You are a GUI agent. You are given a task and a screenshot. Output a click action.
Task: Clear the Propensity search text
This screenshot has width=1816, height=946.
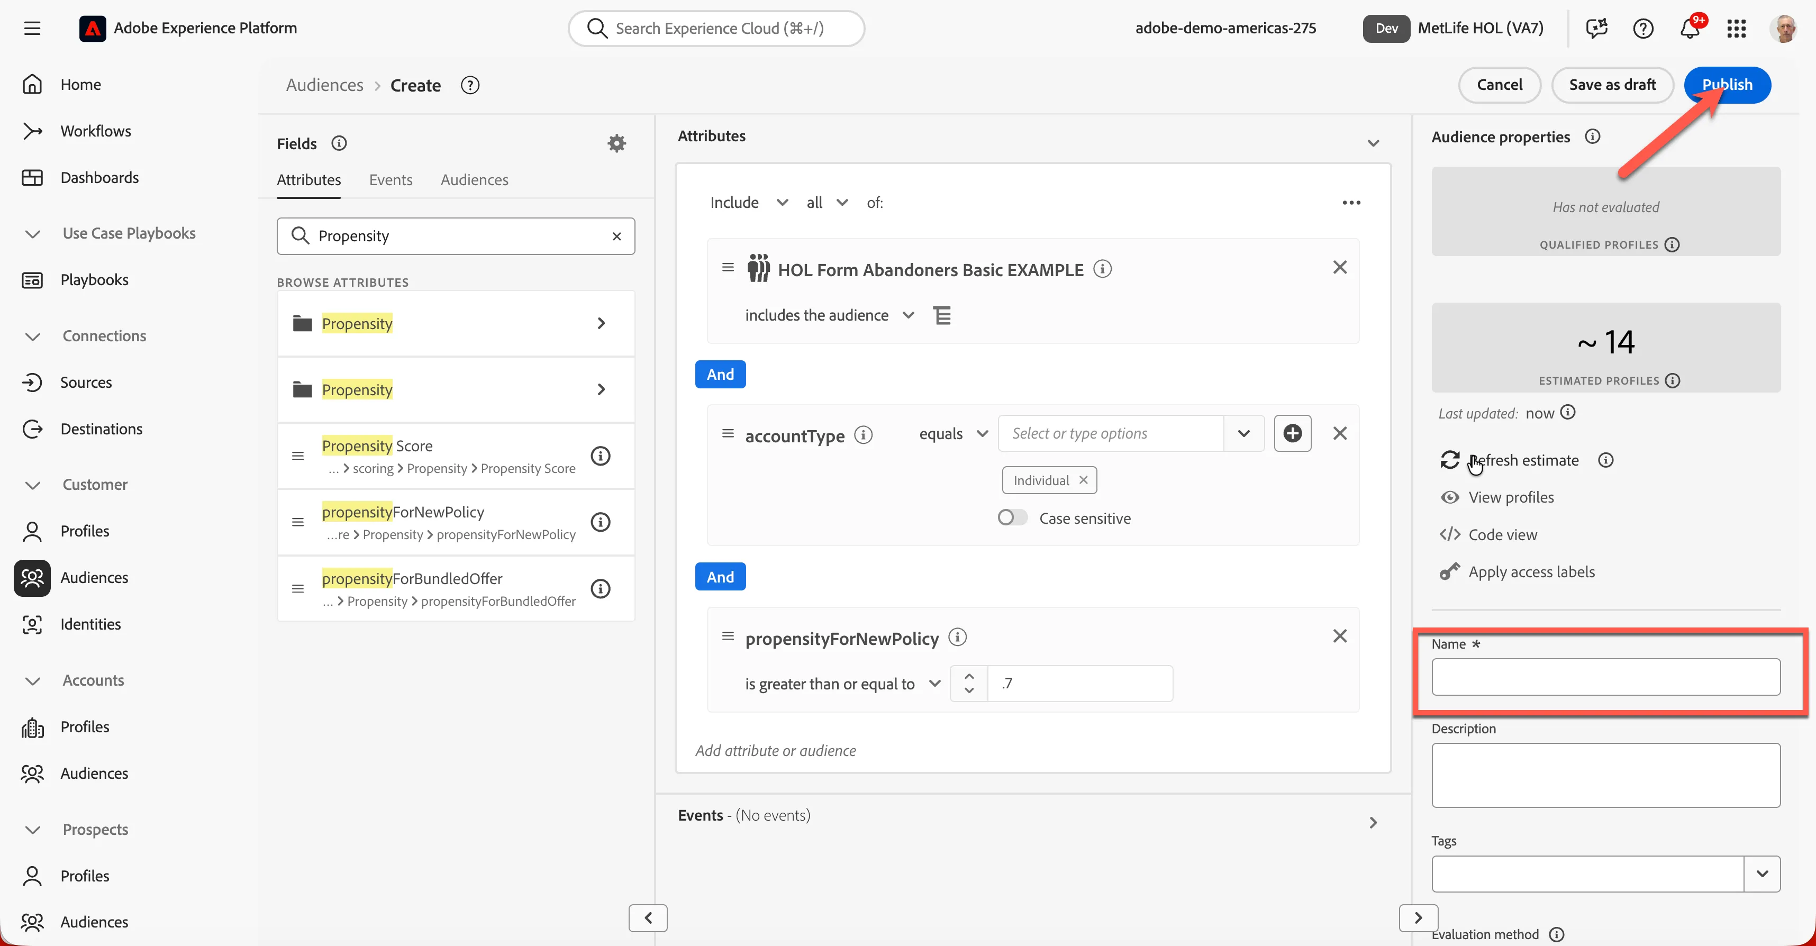coord(617,236)
